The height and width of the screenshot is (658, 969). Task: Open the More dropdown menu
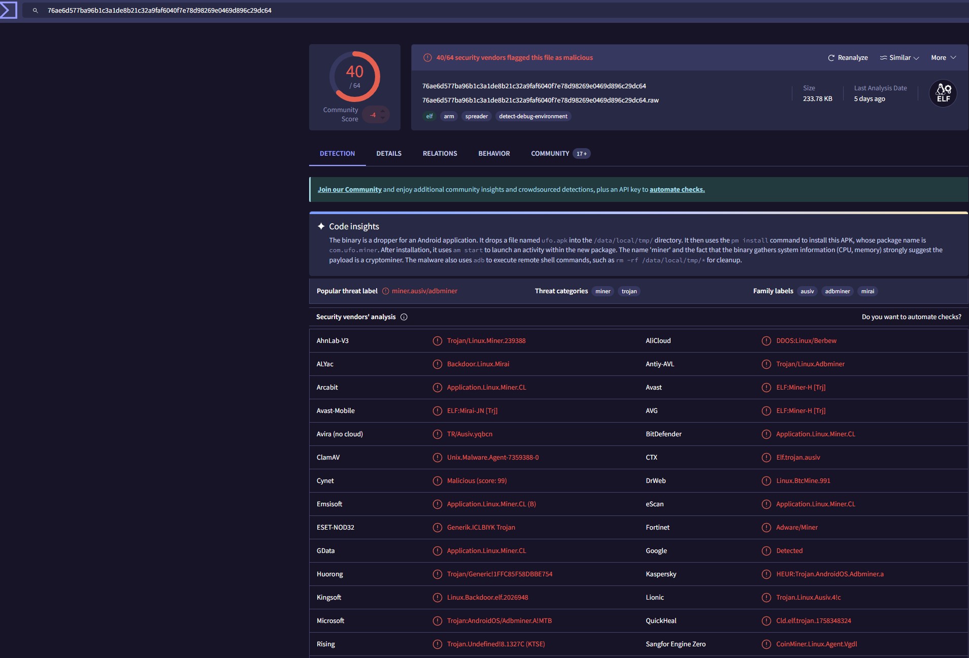[944, 58]
